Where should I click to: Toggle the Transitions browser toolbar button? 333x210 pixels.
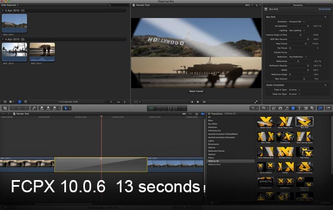293,108
